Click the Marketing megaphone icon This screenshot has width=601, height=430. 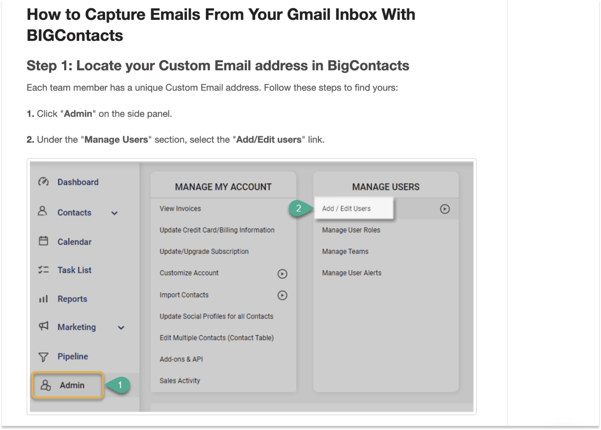(x=44, y=326)
